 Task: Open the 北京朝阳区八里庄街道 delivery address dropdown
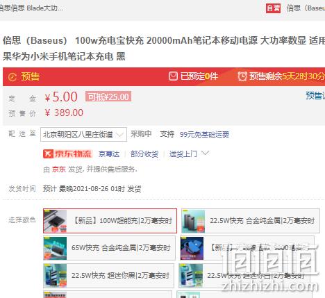pyautogui.click(x=83, y=134)
